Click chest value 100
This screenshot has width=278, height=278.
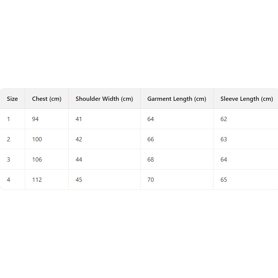(37, 139)
